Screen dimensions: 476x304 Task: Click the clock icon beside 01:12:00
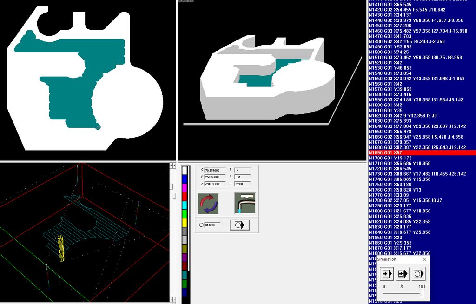click(x=201, y=225)
